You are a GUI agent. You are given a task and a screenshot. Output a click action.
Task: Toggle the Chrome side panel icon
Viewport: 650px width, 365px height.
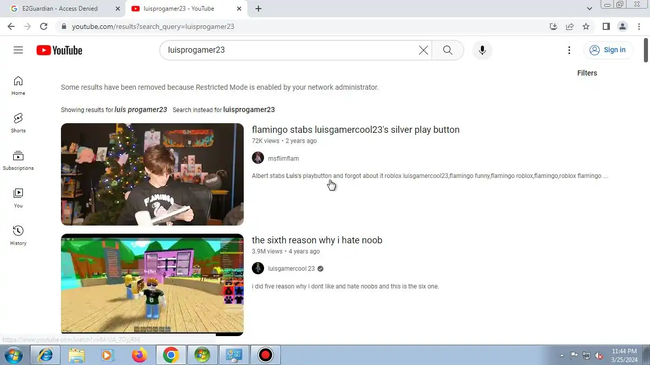click(606, 26)
